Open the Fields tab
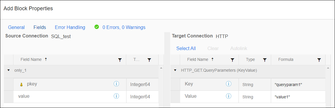This screenshot has width=335, height=108. tap(40, 28)
